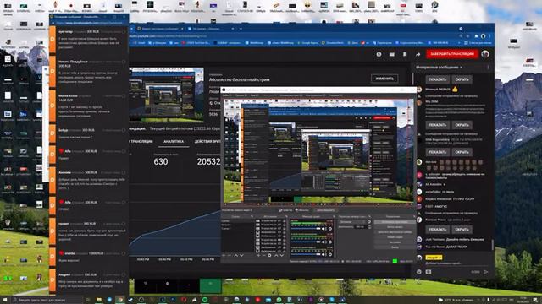Move source up in OBS Sources panel
Screen dimensions: 542x304
pyautogui.click(x=277, y=255)
